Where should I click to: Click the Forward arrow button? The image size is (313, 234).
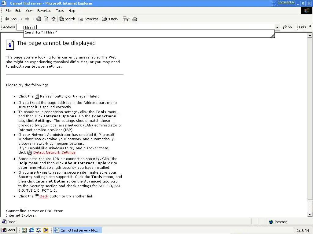click(27, 19)
